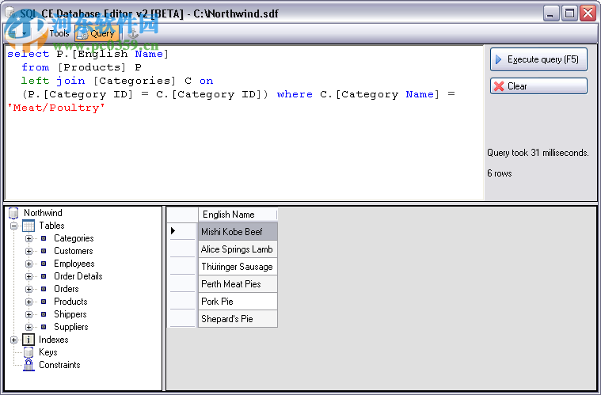Select the Tables tree item
Screen dimensions: 601x395
pos(51,226)
